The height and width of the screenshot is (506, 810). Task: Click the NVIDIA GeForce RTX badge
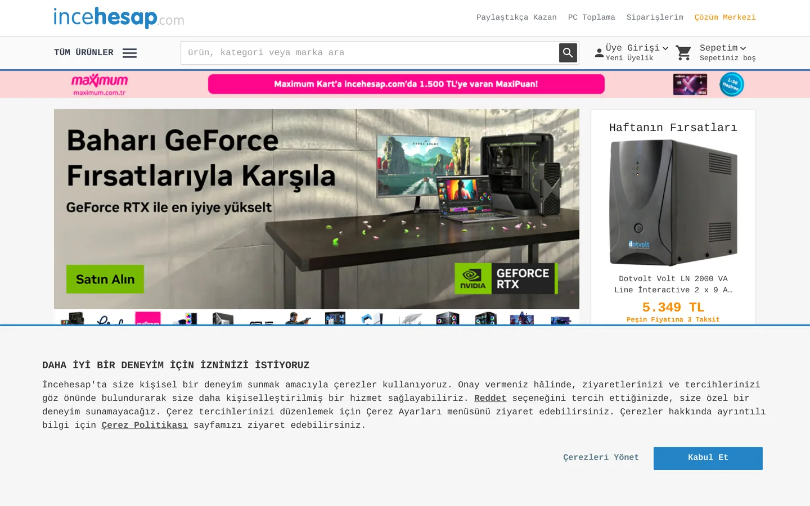coord(506,278)
